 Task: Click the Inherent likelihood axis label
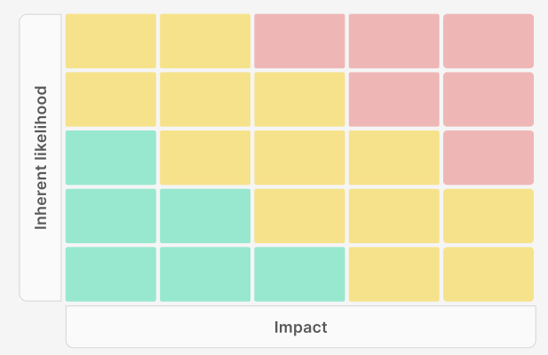(41, 158)
